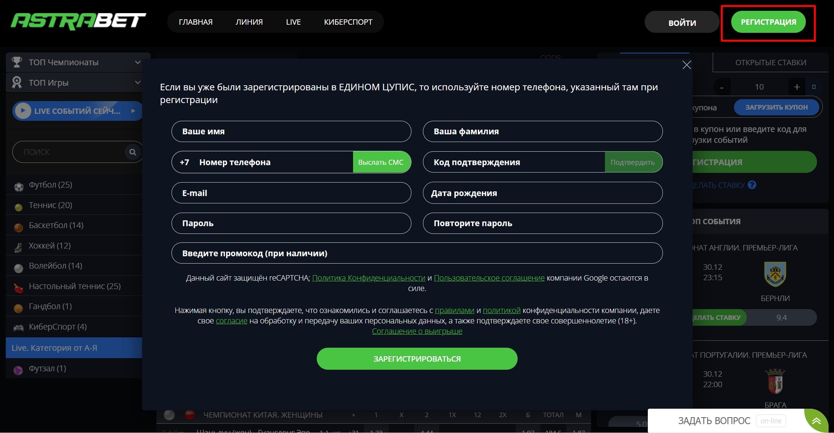Open the Киберспорт menu item
This screenshot has height=433, width=834.
[x=348, y=22]
